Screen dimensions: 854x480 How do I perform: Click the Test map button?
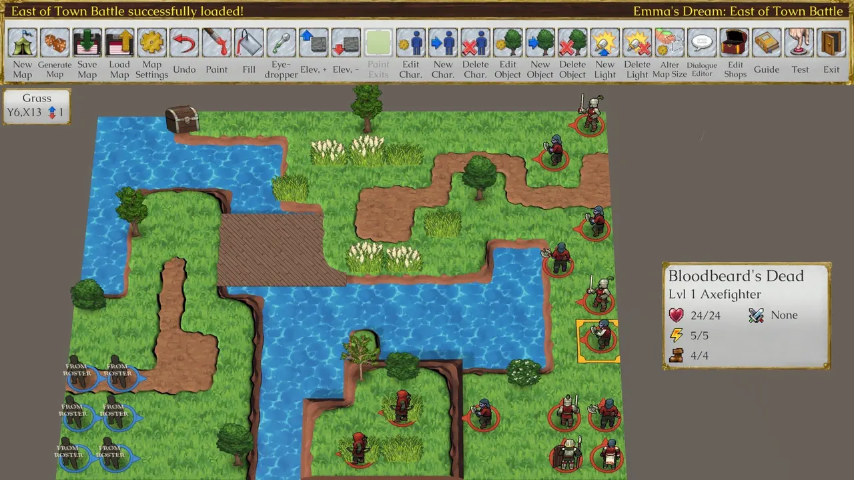pos(799,43)
